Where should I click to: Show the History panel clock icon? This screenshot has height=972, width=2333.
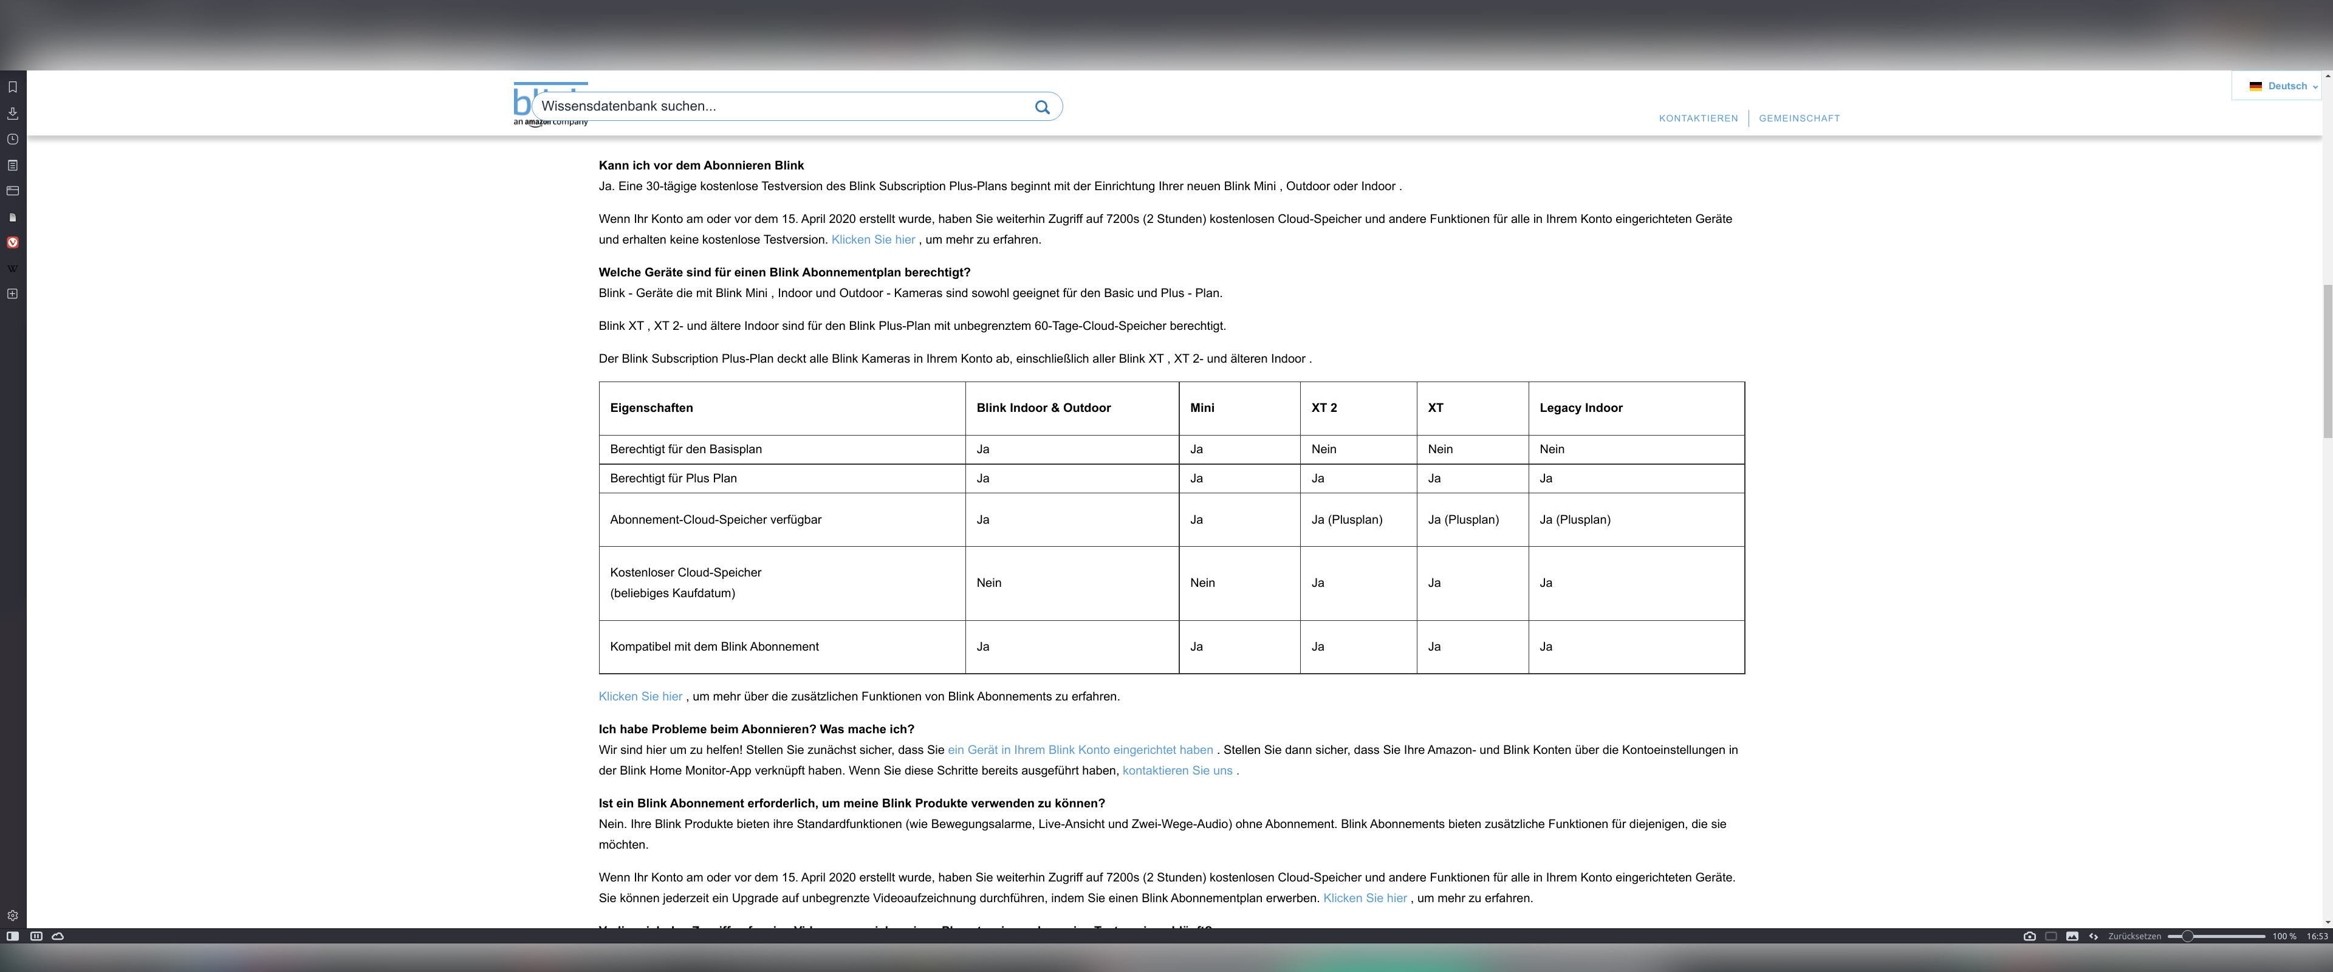[13, 140]
